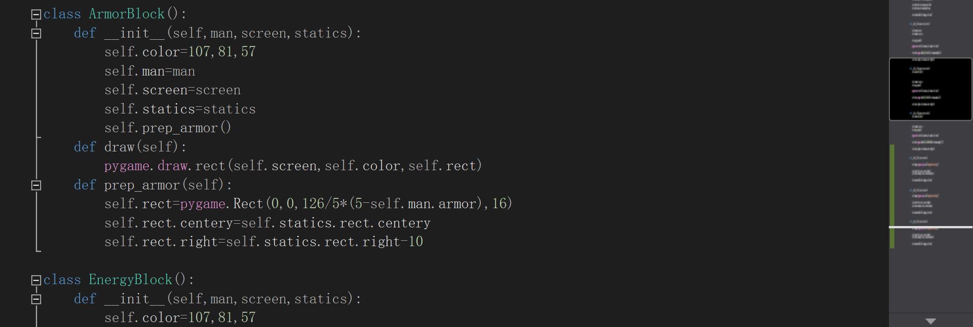The width and height of the screenshot is (973, 327).
Task: Click the scroll-down arrow on the minimap
Action: click(x=931, y=321)
